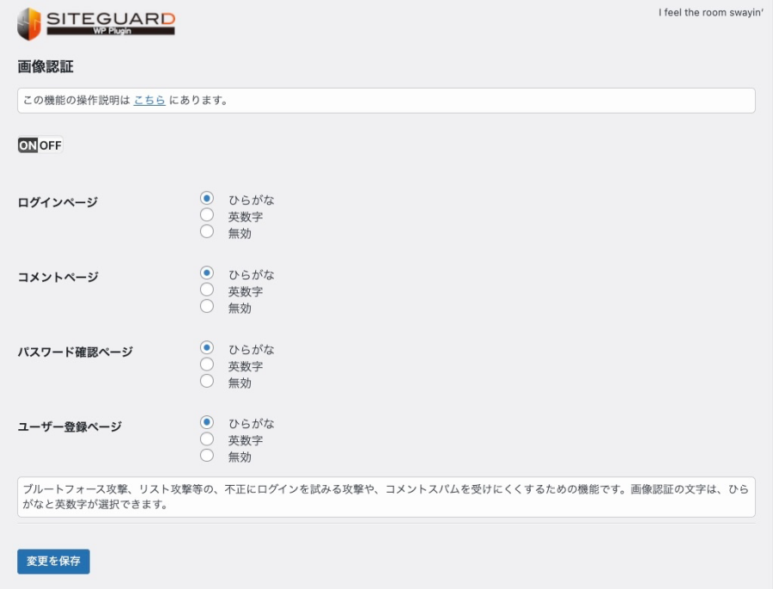Click the コメントページ row label

(x=58, y=277)
